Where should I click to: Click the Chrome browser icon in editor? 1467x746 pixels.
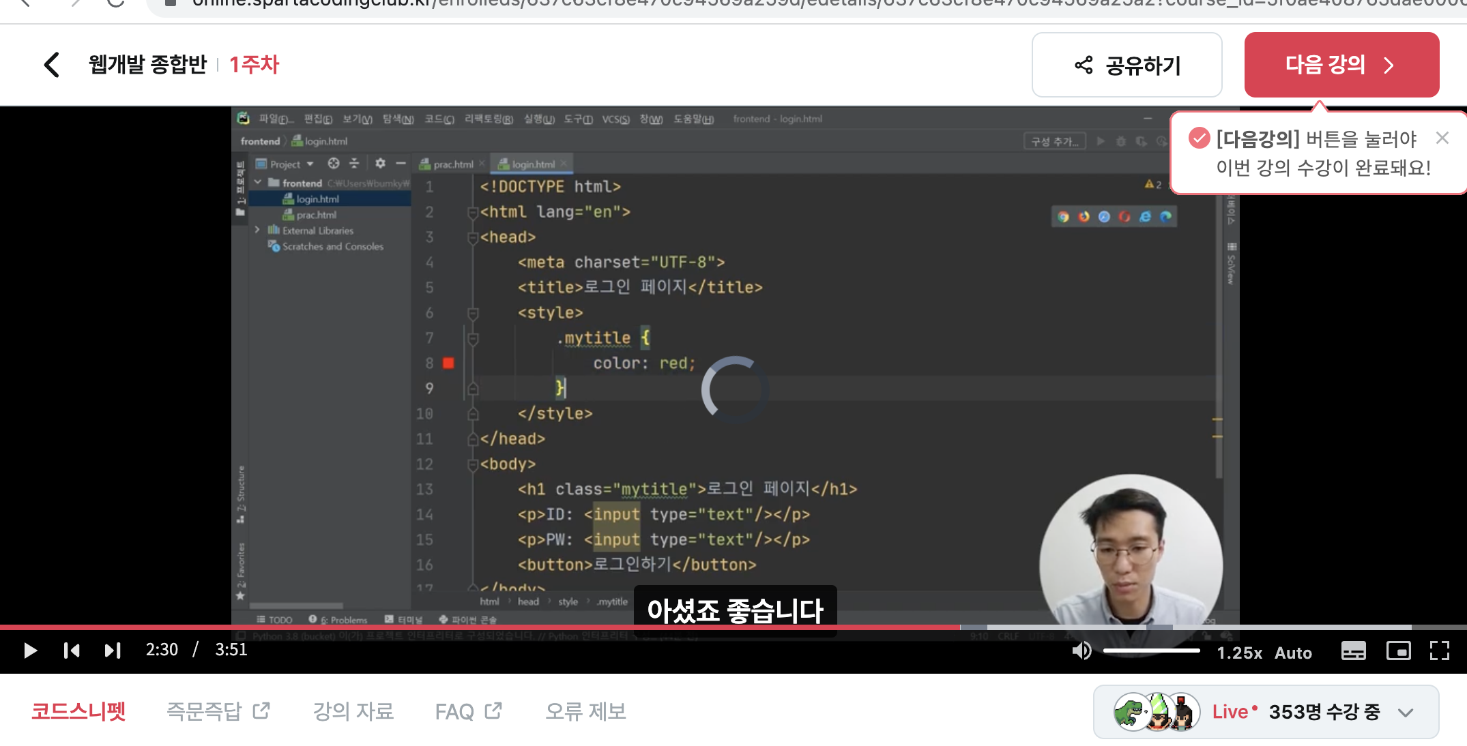[1063, 217]
